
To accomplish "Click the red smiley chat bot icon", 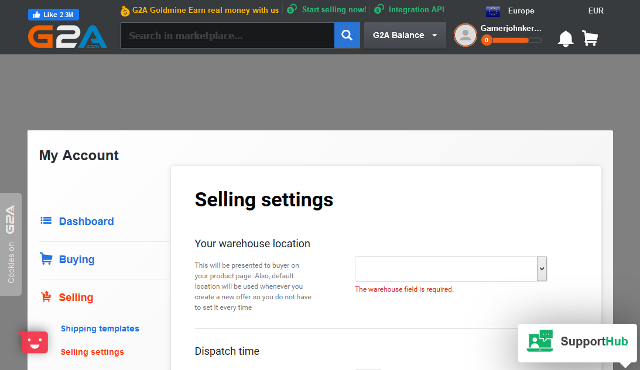I will pyautogui.click(x=35, y=343).
